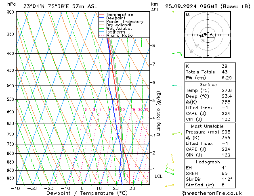Click the weatheronline.co.uk copyright link
Screen dimensions: 254x196
(212, 193)
